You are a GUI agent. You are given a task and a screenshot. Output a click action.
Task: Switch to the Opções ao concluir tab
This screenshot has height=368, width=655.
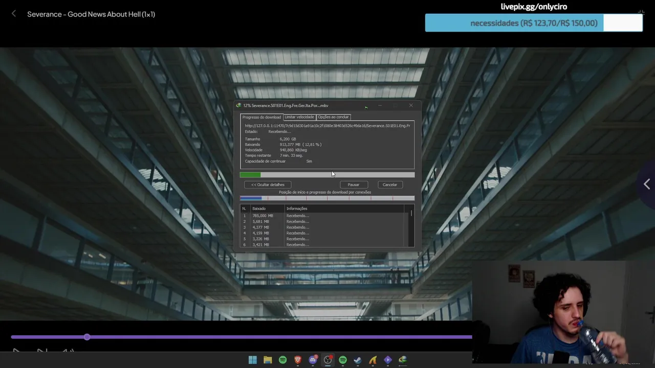(x=333, y=117)
